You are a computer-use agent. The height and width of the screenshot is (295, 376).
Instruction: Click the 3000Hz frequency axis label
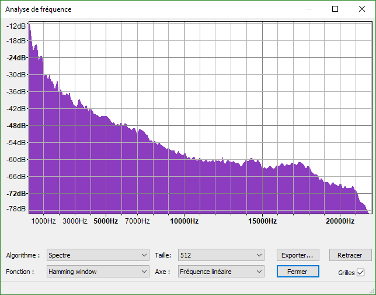(75, 221)
